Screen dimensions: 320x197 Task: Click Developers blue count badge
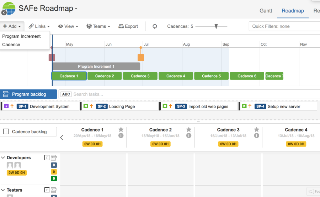54,165
